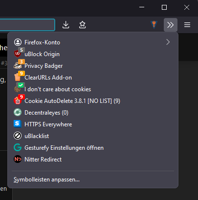Open Cookie AutoDelete 3.8.1 [NO LIST] entry

(93, 101)
